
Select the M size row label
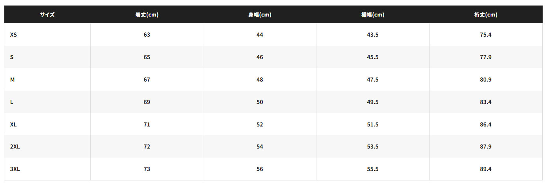[x=12, y=80]
